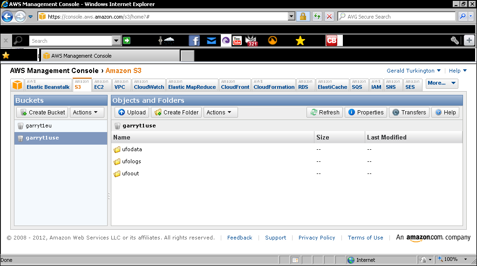Click the garryt1eu bucket icon
The image size is (477, 266).
coord(20,126)
